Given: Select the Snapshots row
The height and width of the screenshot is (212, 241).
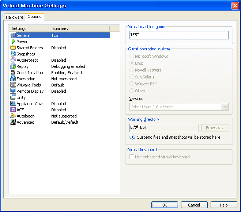Looking at the screenshot, I should 60,54.
